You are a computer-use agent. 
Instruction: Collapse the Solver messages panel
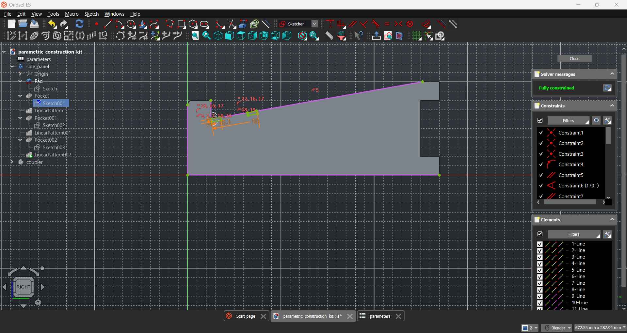(612, 74)
